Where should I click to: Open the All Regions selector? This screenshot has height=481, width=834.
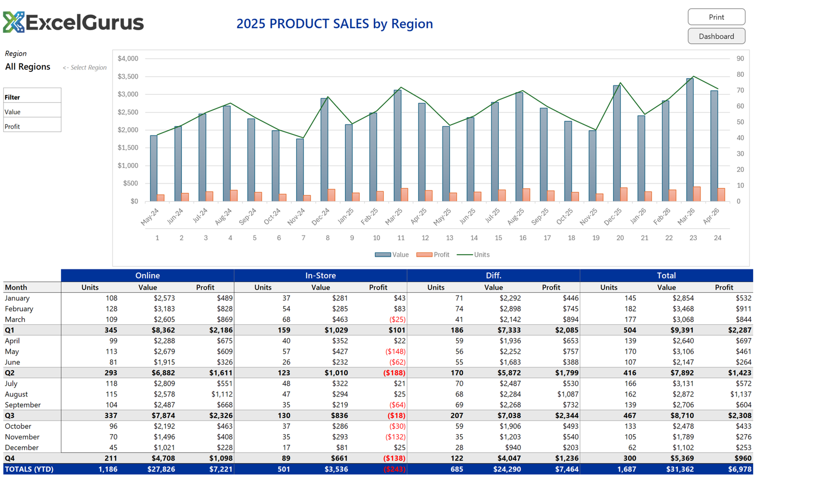click(27, 67)
